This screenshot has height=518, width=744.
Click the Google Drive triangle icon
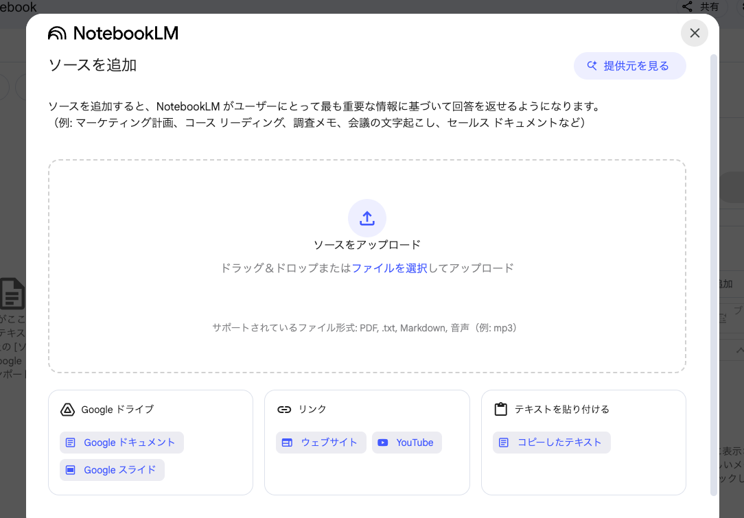coord(67,410)
